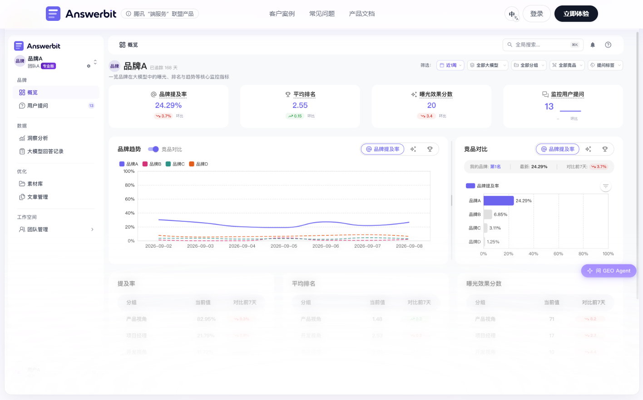Open the notifications bell icon
Image resolution: width=643 pixels, height=400 pixels.
click(593, 44)
